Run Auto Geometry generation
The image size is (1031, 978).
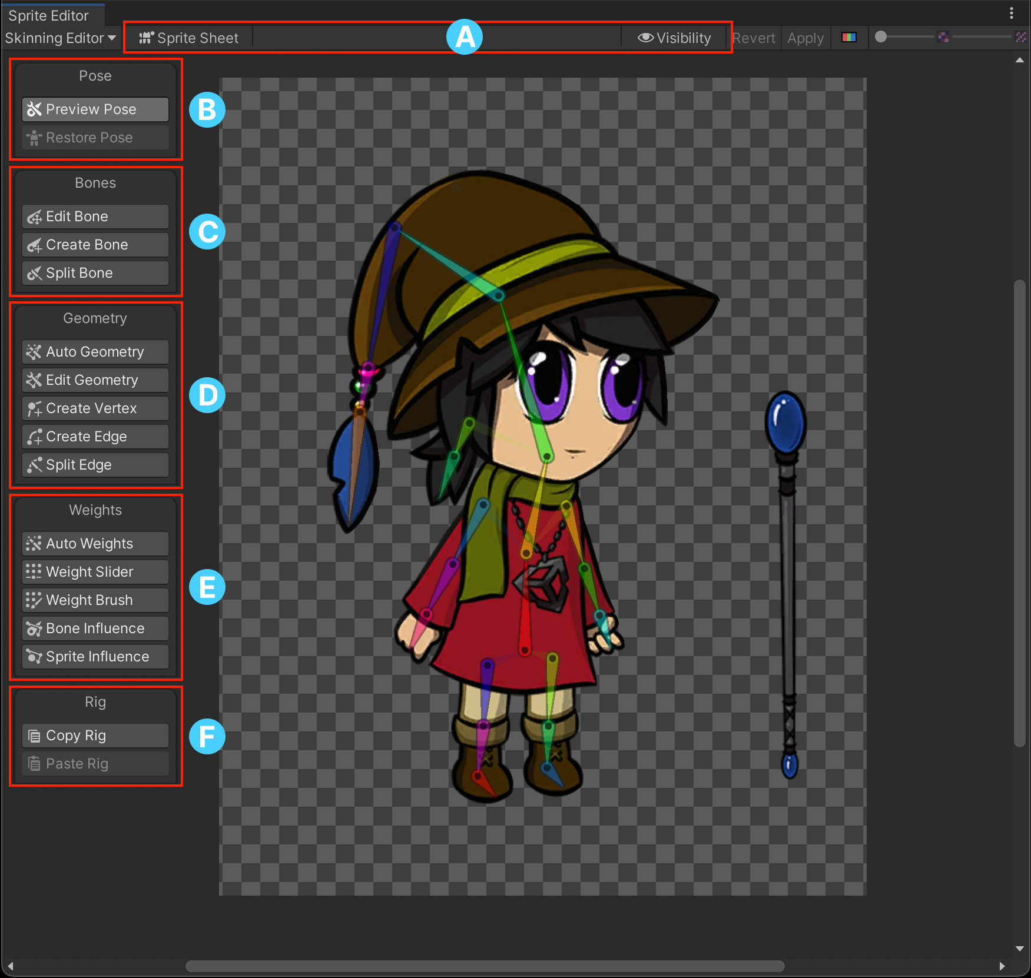pos(95,352)
